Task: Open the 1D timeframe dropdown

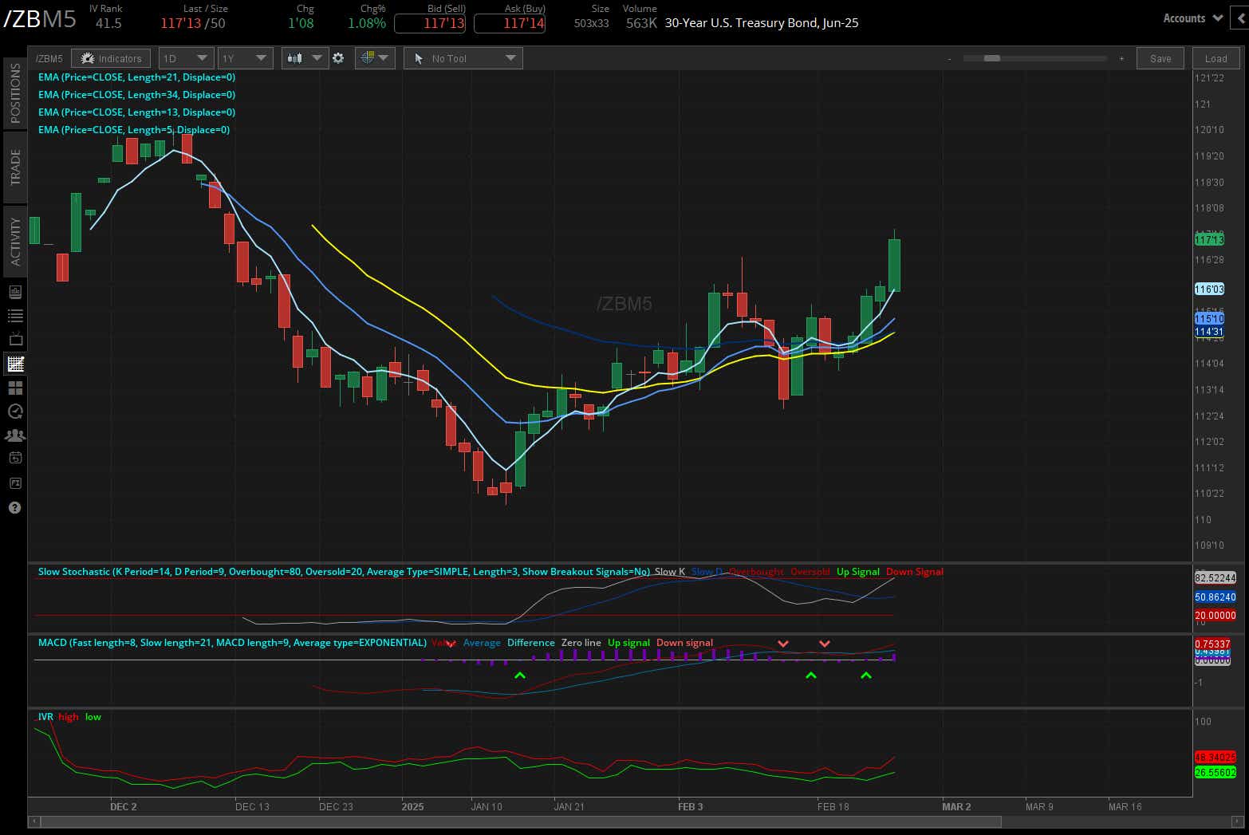Action: [185, 57]
